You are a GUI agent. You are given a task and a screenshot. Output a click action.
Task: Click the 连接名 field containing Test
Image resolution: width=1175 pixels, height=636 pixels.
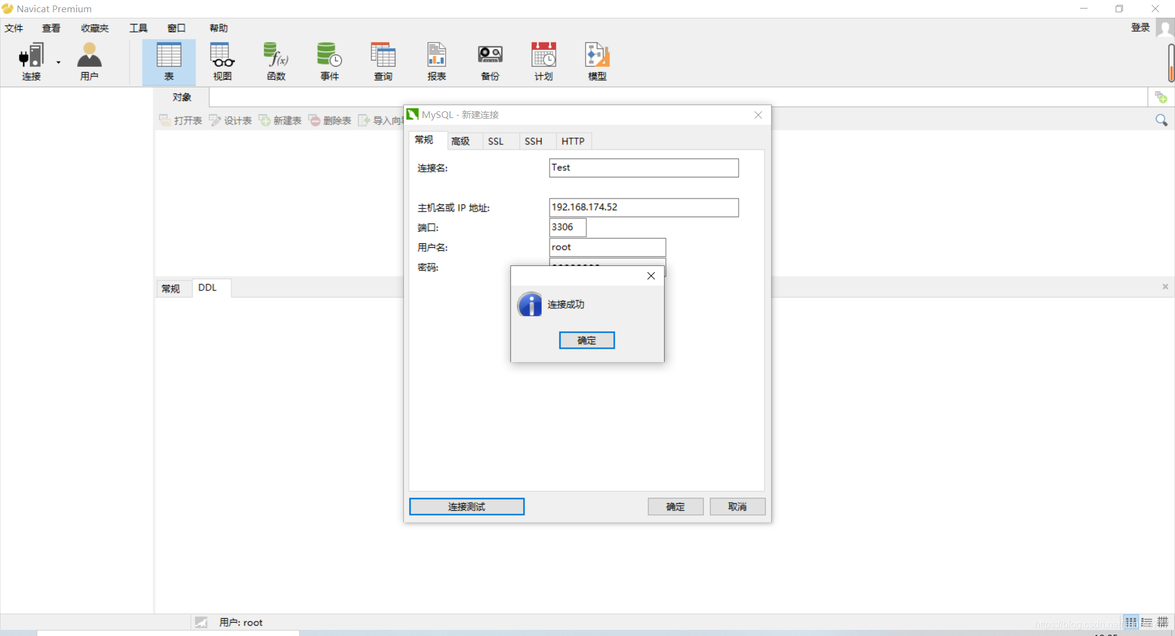644,168
